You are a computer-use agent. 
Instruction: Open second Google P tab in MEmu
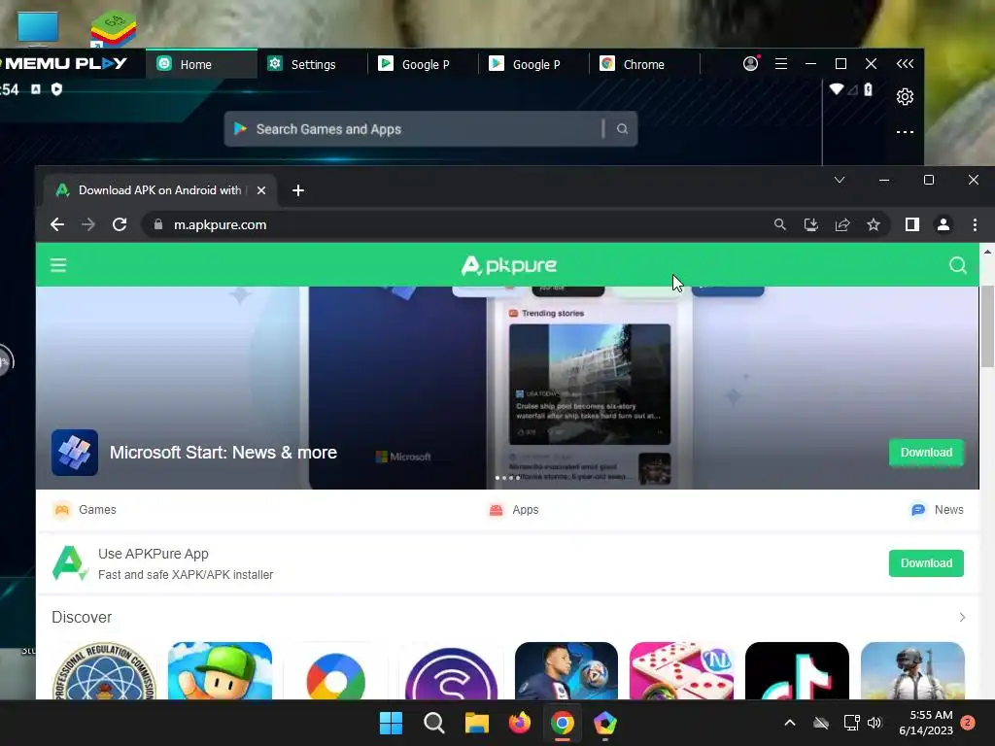pyautogui.click(x=533, y=64)
